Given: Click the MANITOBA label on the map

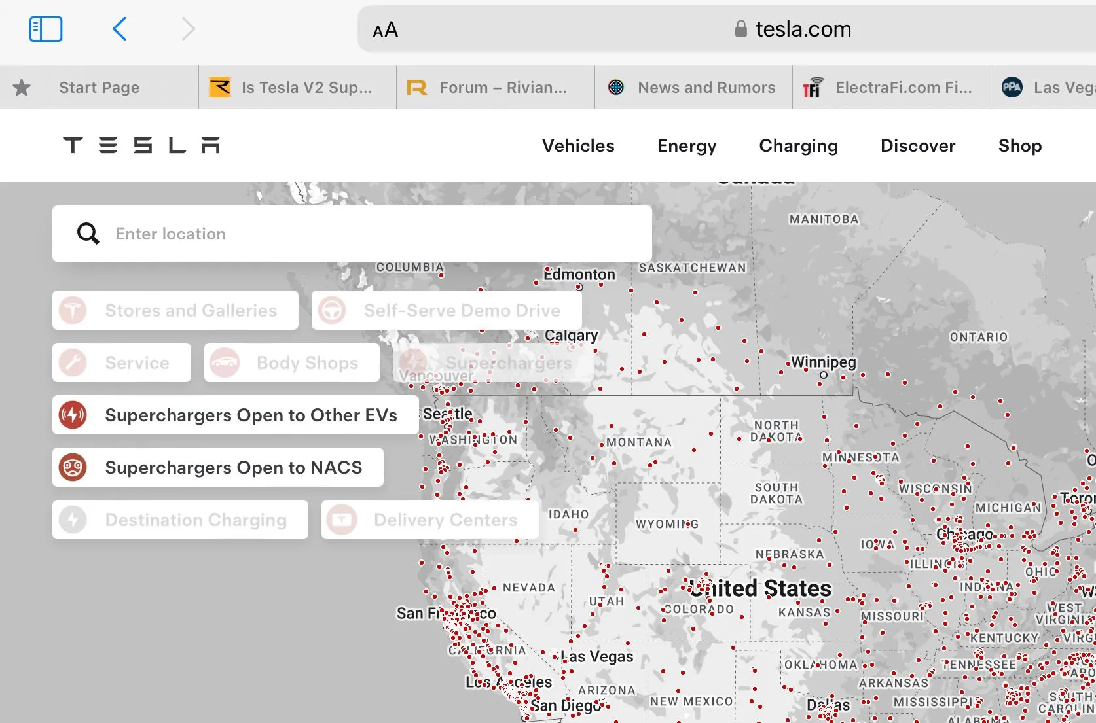Looking at the screenshot, I should 824,219.
